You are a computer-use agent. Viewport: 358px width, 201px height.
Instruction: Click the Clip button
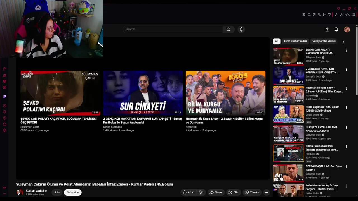(x=233, y=192)
